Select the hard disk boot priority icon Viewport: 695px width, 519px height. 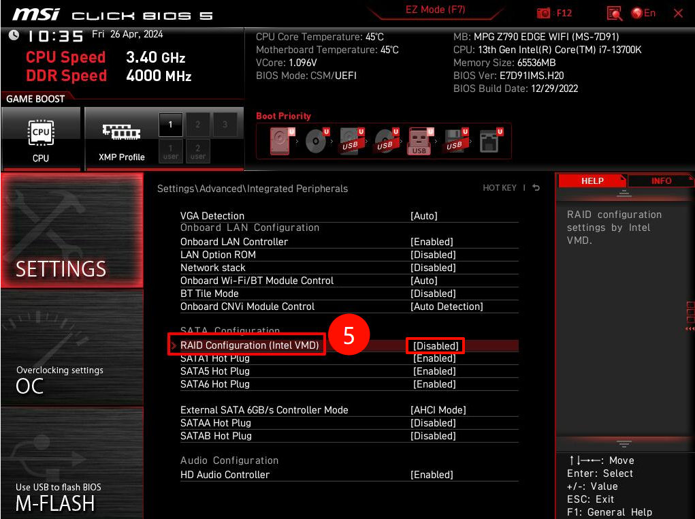[282, 141]
